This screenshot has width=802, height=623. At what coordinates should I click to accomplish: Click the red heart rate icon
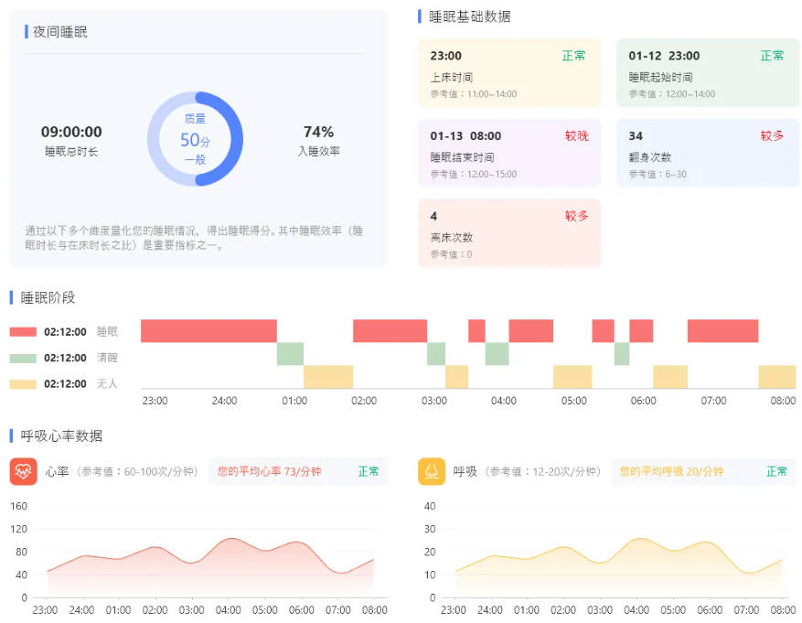point(23,471)
